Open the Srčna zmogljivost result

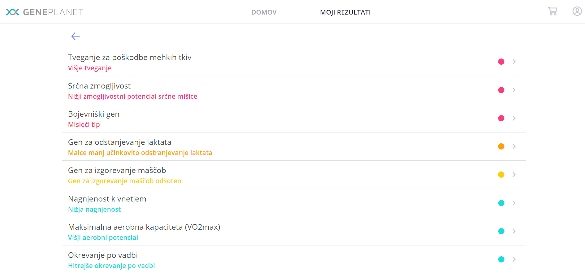coord(294,90)
